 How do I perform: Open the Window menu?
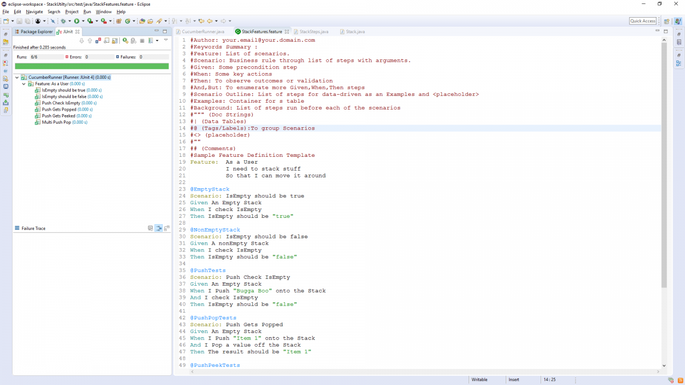point(104,11)
